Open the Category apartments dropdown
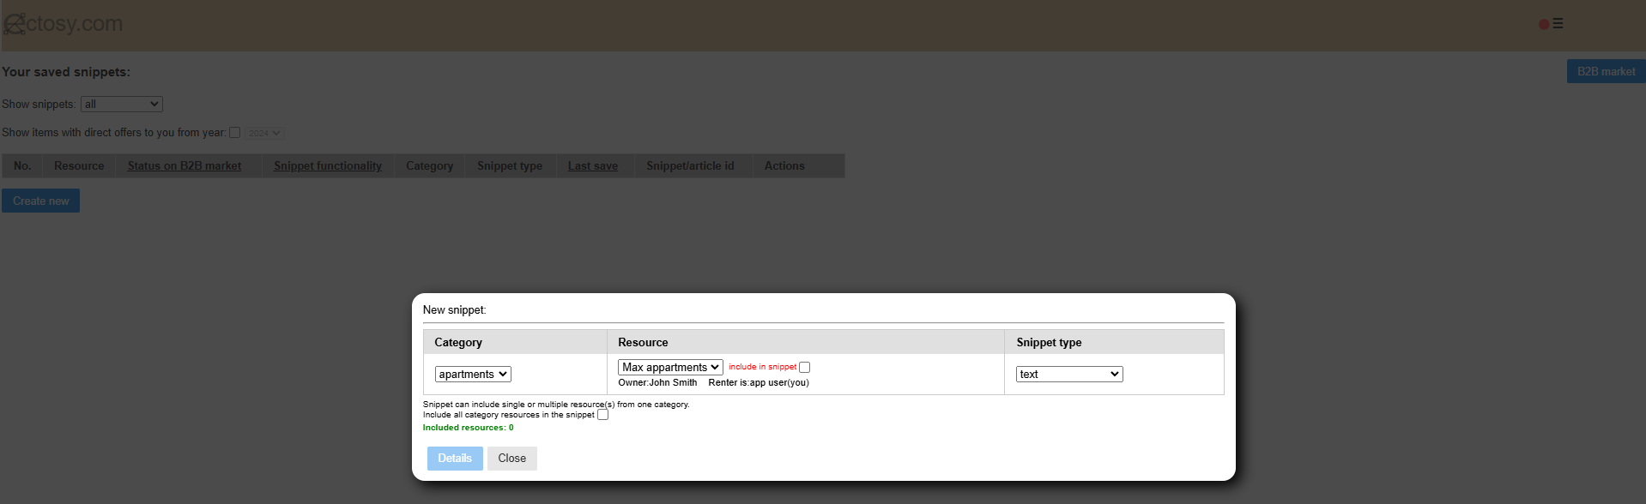This screenshot has width=1646, height=504. coord(473,375)
